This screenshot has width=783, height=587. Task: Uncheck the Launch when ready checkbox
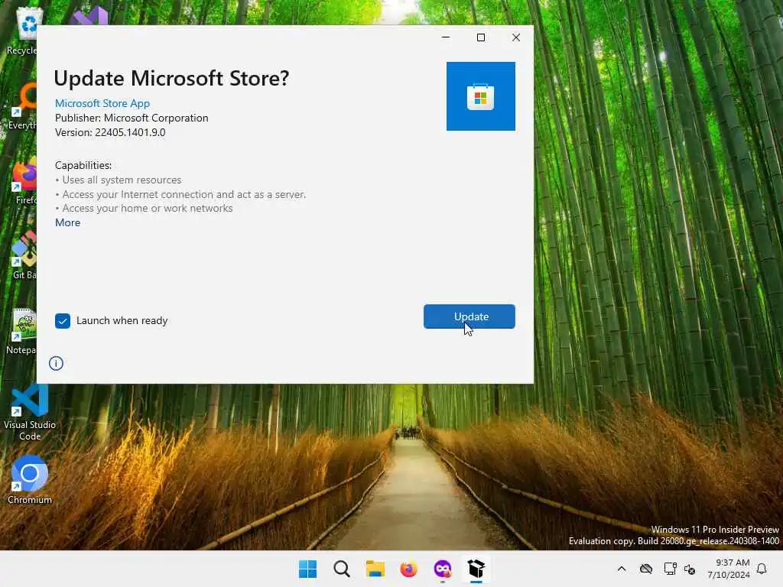tap(63, 321)
